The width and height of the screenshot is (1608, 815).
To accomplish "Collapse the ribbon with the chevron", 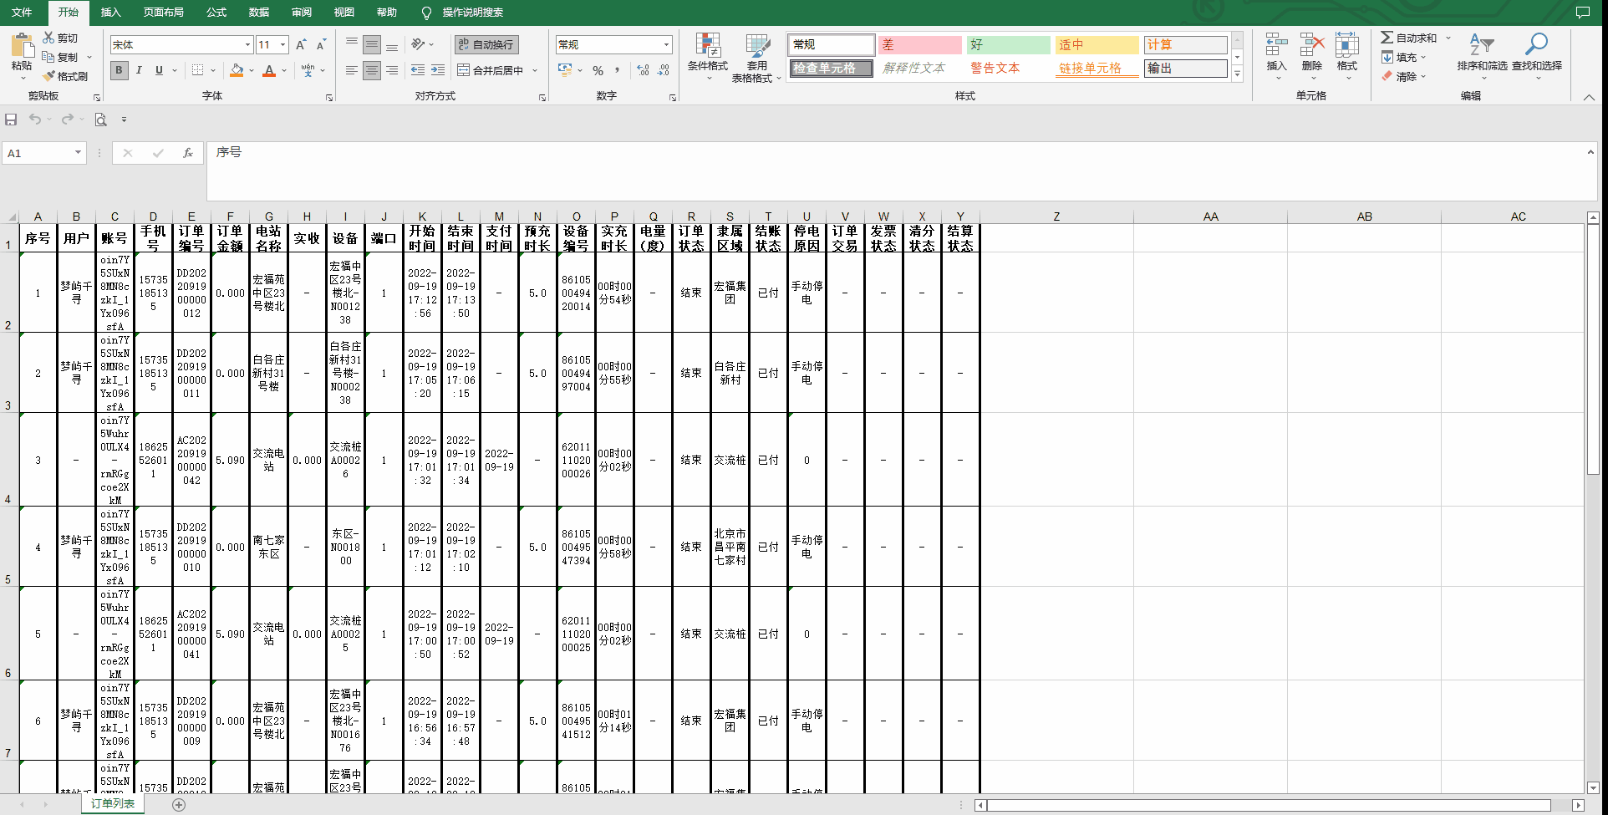I will click(x=1589, y=97).
